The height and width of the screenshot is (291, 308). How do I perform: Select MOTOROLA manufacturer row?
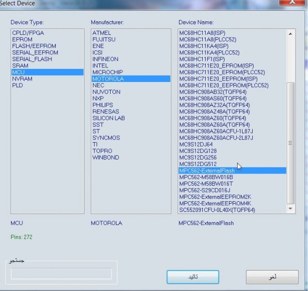[131, 79]
